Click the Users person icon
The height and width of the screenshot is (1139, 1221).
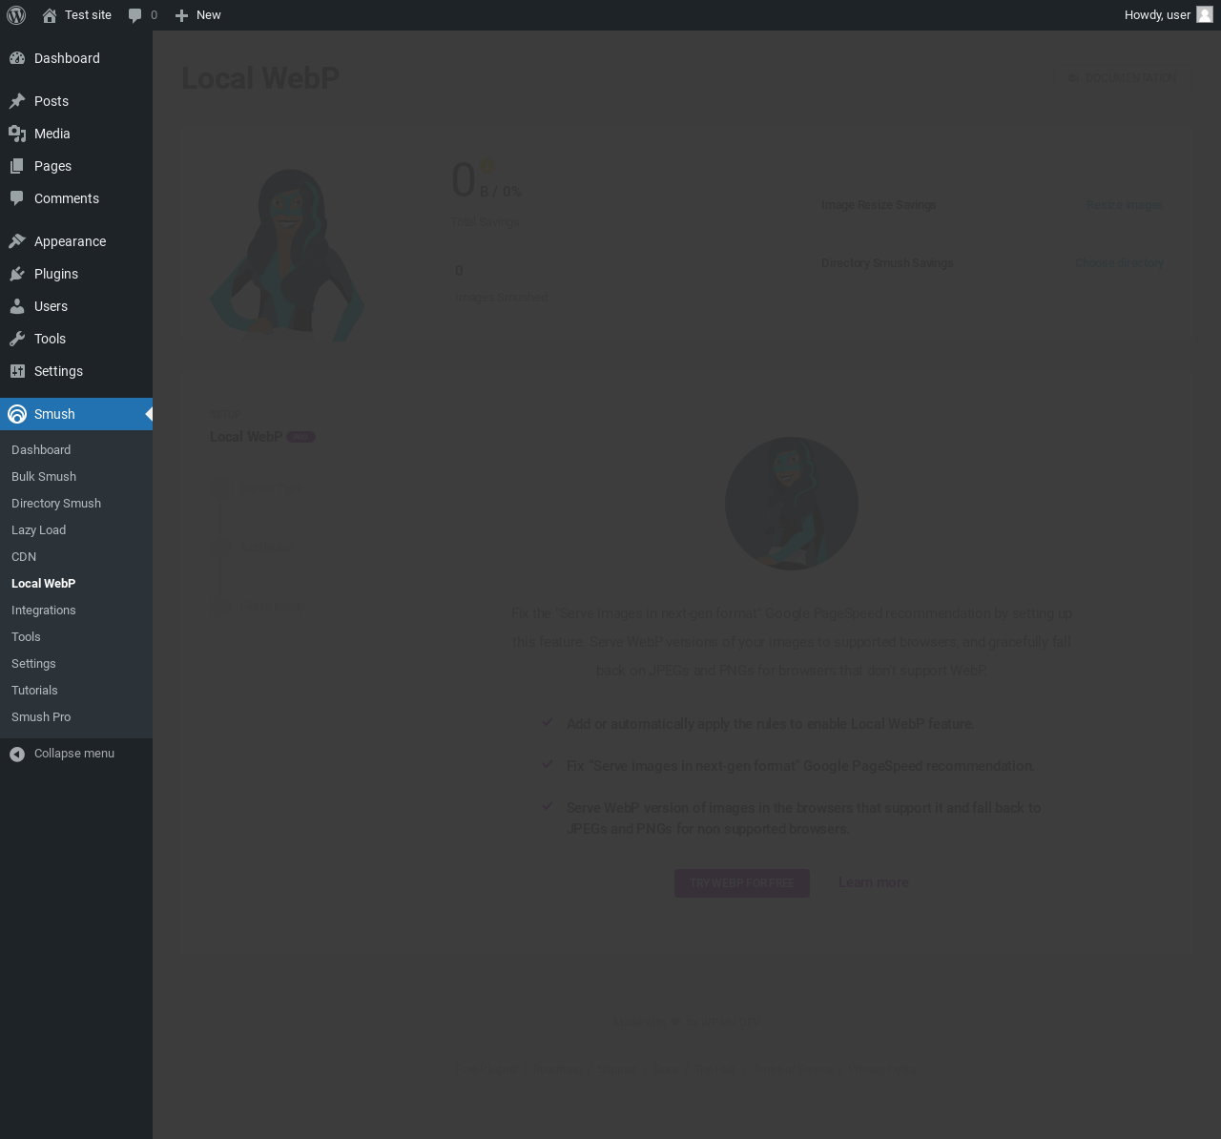17,306
